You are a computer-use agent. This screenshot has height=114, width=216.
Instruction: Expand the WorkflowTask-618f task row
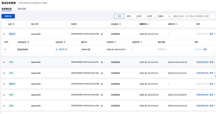click(4, 84)
